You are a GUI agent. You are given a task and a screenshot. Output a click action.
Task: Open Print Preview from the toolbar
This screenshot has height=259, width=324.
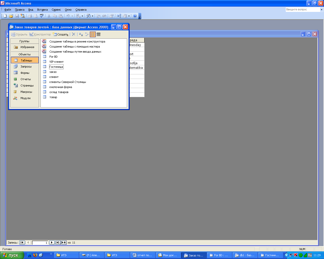[x=36, y=16]
